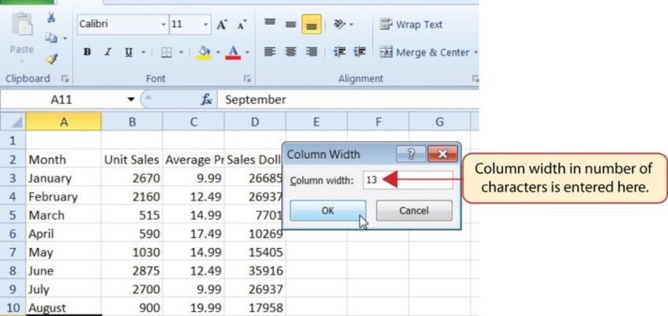
Task: Launch the Font dialog box launcher
Action: pyautogui.click(x=246, y=79)
